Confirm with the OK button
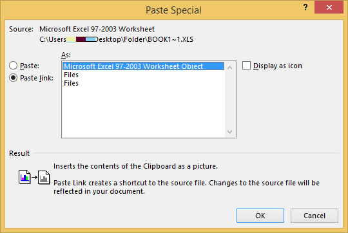The image size is (348, 233). coord(260,216)
